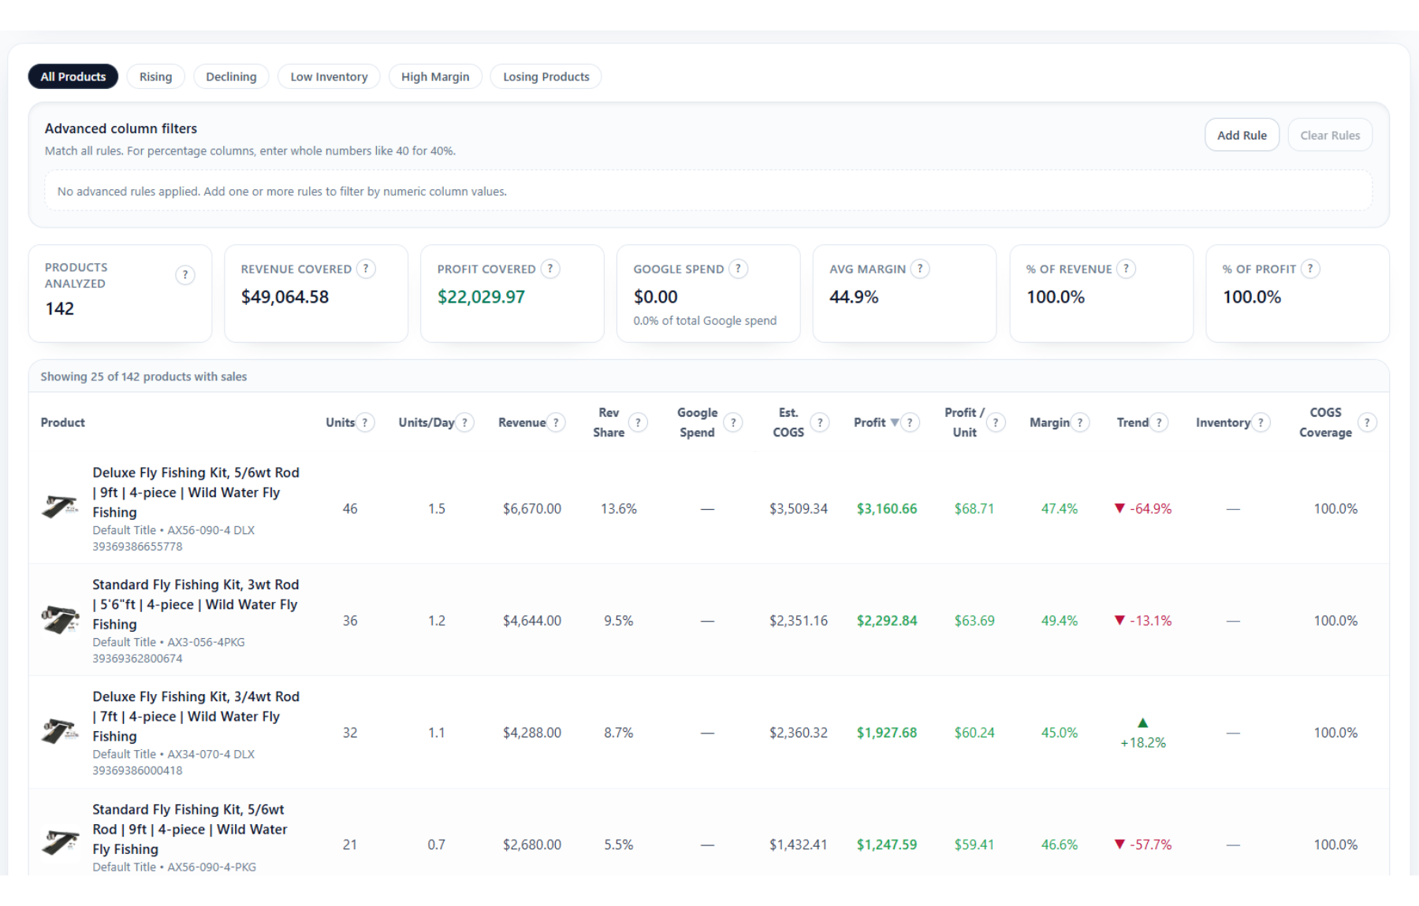Open thumbnail of Standard 5/6wt Rod kit
The image size is (1419, 906).
point(61,843)
